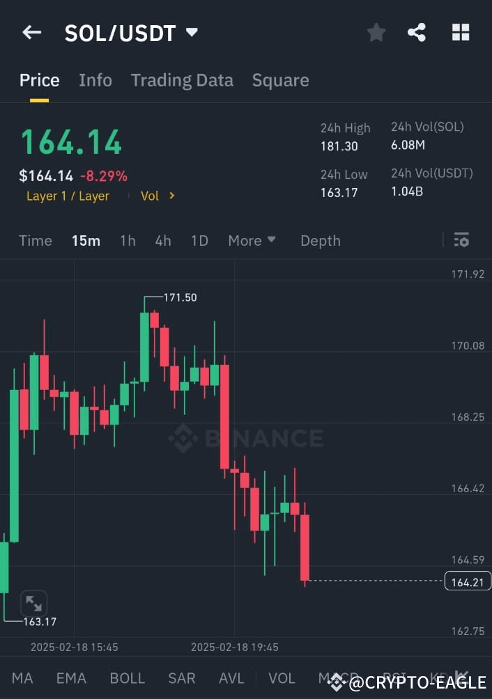This screenshot has height=699, width=492.
Task: Enable the MA indicator overlay
Action: (22, 677)
